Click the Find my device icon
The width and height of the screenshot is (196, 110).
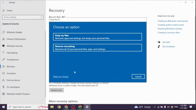click(3, 80)
